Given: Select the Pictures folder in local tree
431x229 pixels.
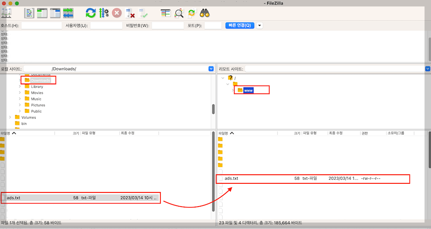Looking at the screenshot, I should click(x=38, y=105).
